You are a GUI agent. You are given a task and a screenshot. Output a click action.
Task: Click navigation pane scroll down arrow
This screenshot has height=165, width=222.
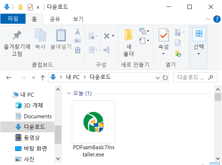[58, 159]
